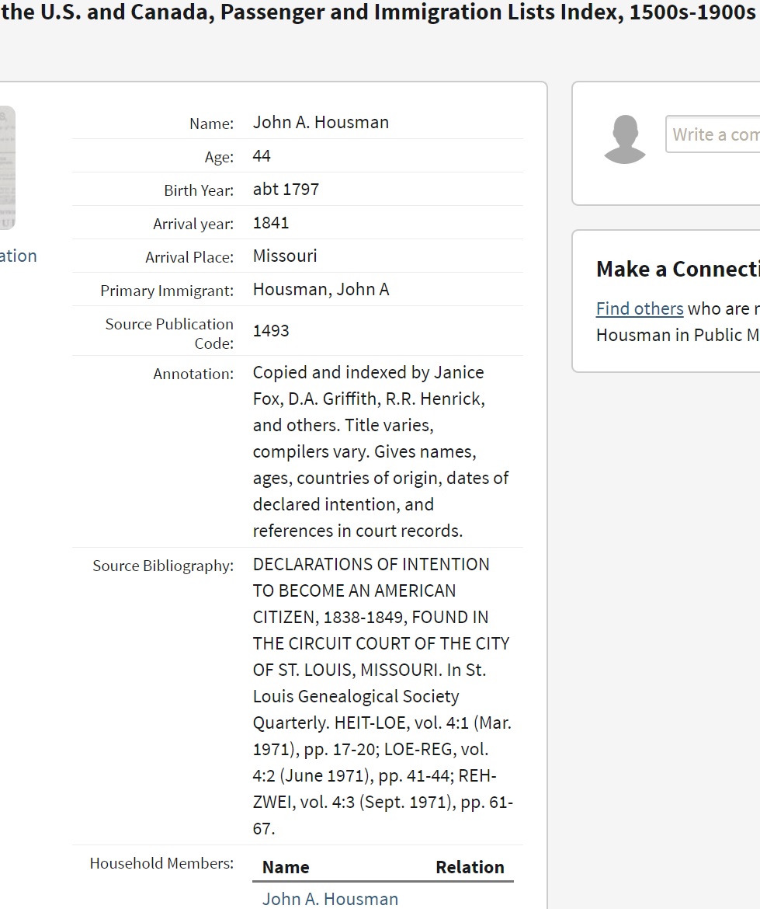Click the Annotation paragraph text
Image resolution: width=760 pixels, height=909 pixels.
(380, 451)
